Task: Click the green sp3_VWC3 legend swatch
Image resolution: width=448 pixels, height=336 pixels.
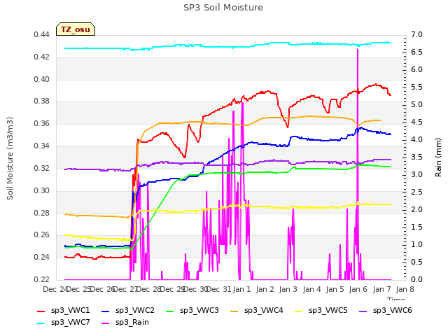Action: [x=170, y=311]
